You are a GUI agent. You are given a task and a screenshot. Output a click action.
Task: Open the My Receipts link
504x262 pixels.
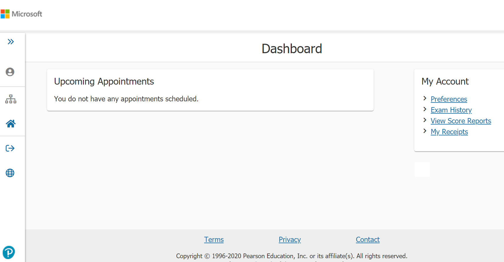pyautogui.click(x=449, y=132)
